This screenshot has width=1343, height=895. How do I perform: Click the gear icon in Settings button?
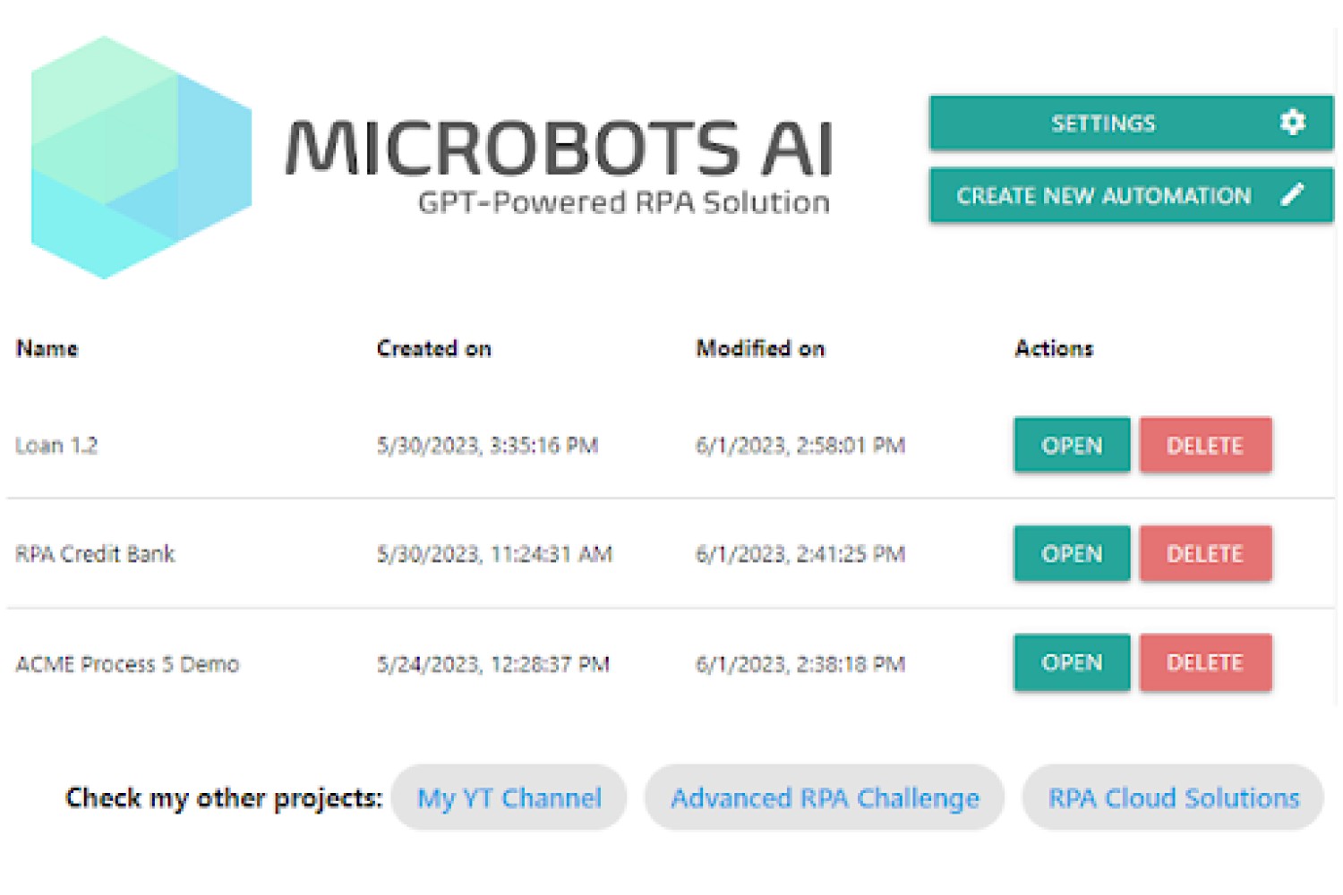(1293, 123)
